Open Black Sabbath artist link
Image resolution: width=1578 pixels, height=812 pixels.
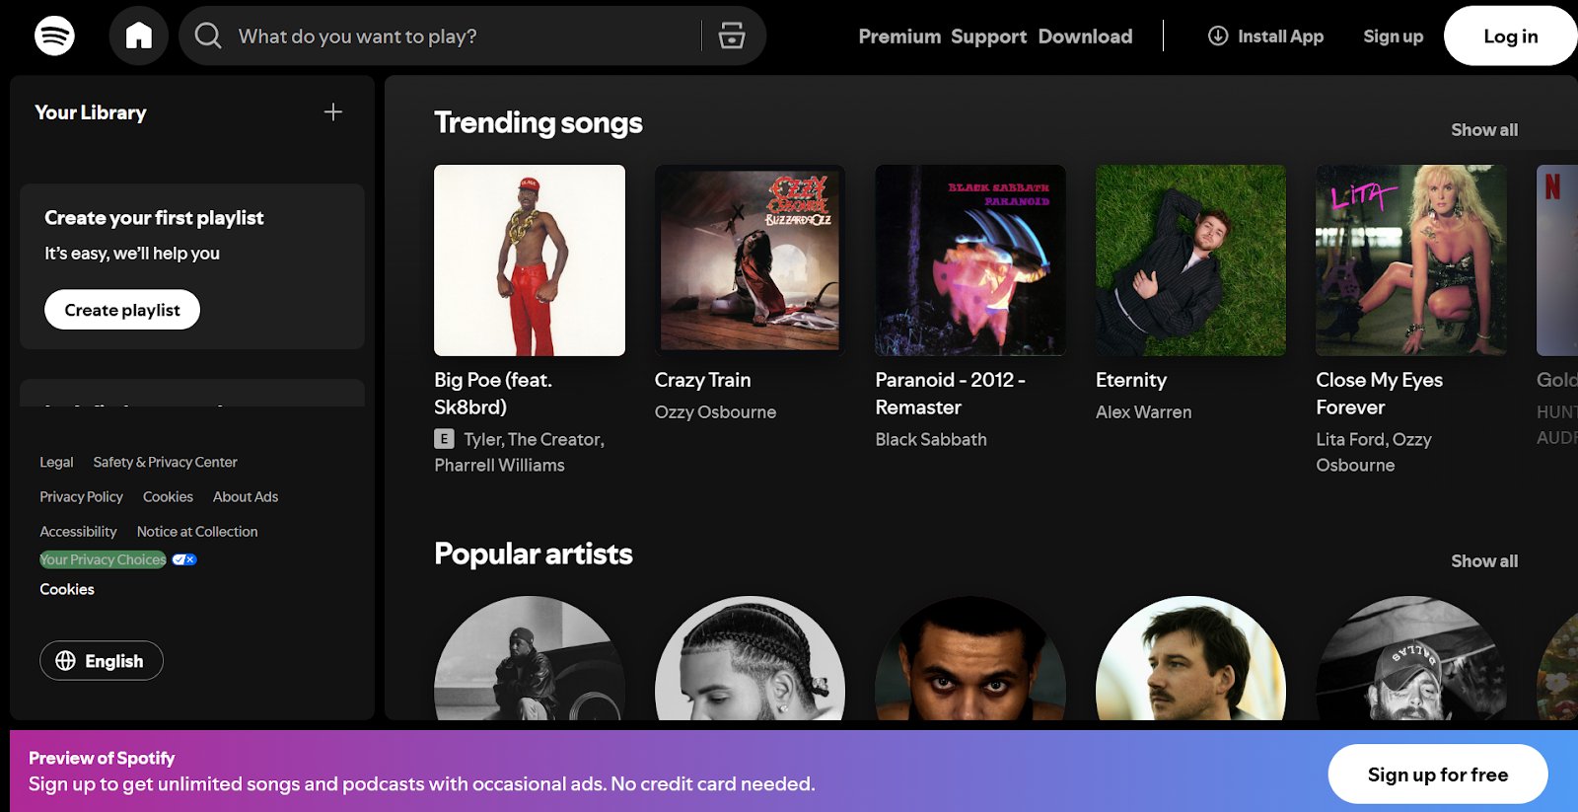pyautogui.click(x=931, y=439)
